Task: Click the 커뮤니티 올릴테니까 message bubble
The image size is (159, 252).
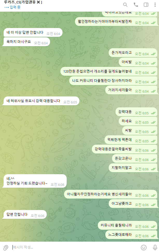Action: [128, 225]
